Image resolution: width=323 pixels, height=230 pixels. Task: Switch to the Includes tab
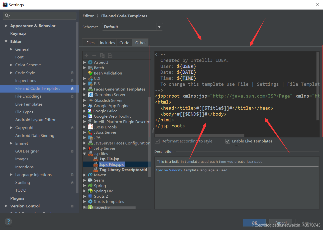[107, 43]
